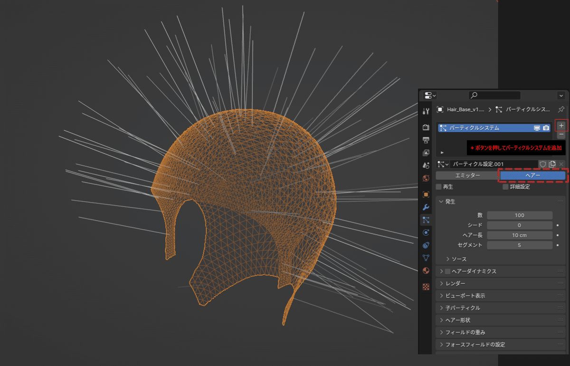Switch particle type to ヘアー
This screenshot has width=570, height=366.
(x=533, y=175)
